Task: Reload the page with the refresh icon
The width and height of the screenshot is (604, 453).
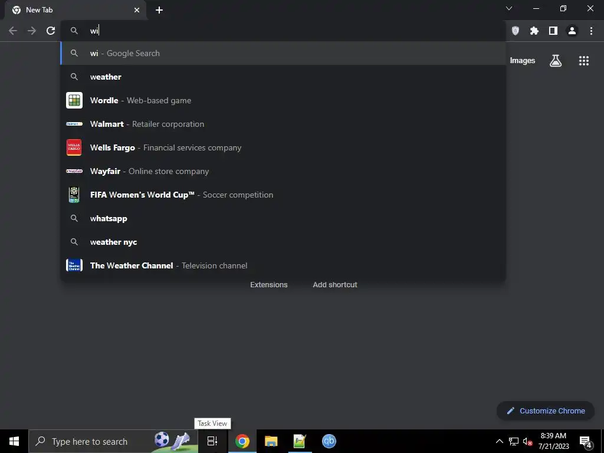Action: [x=51, y=31]
